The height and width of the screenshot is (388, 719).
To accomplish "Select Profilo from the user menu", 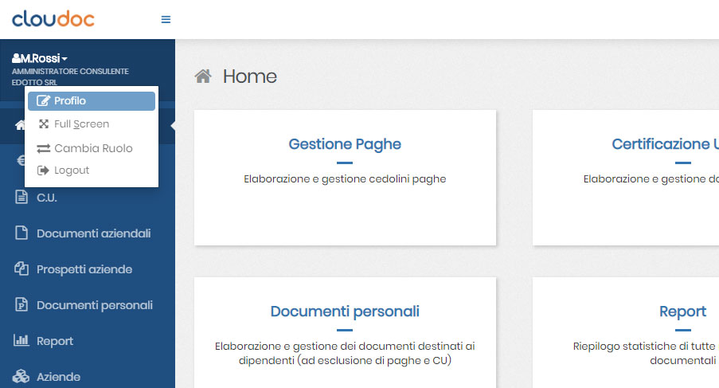I will (x=91, y=101).
